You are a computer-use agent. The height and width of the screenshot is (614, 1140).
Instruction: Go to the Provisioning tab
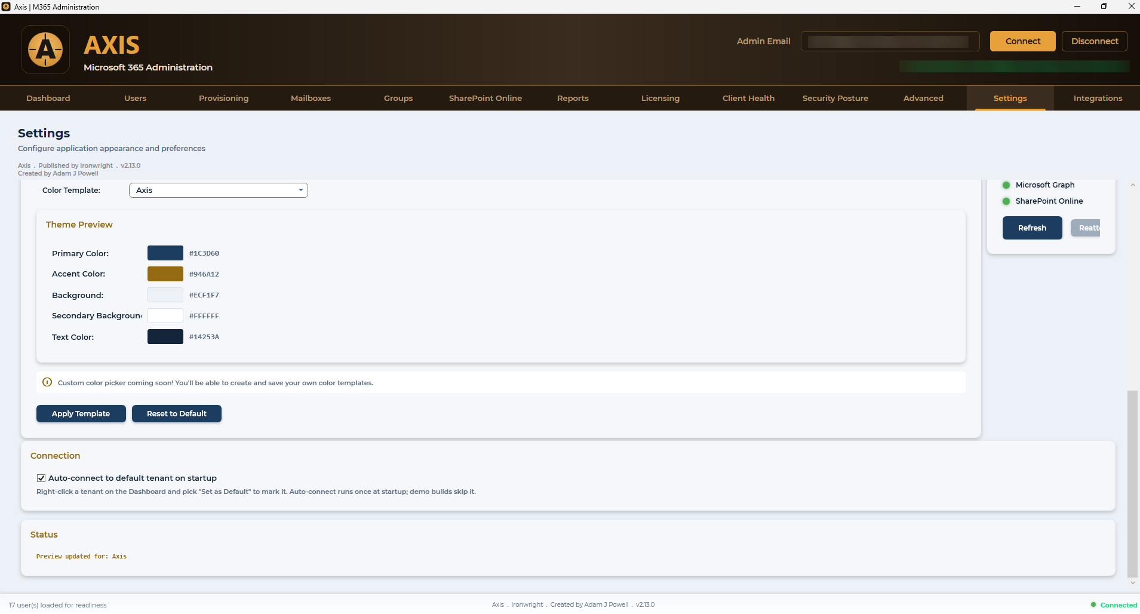[223, 98]
